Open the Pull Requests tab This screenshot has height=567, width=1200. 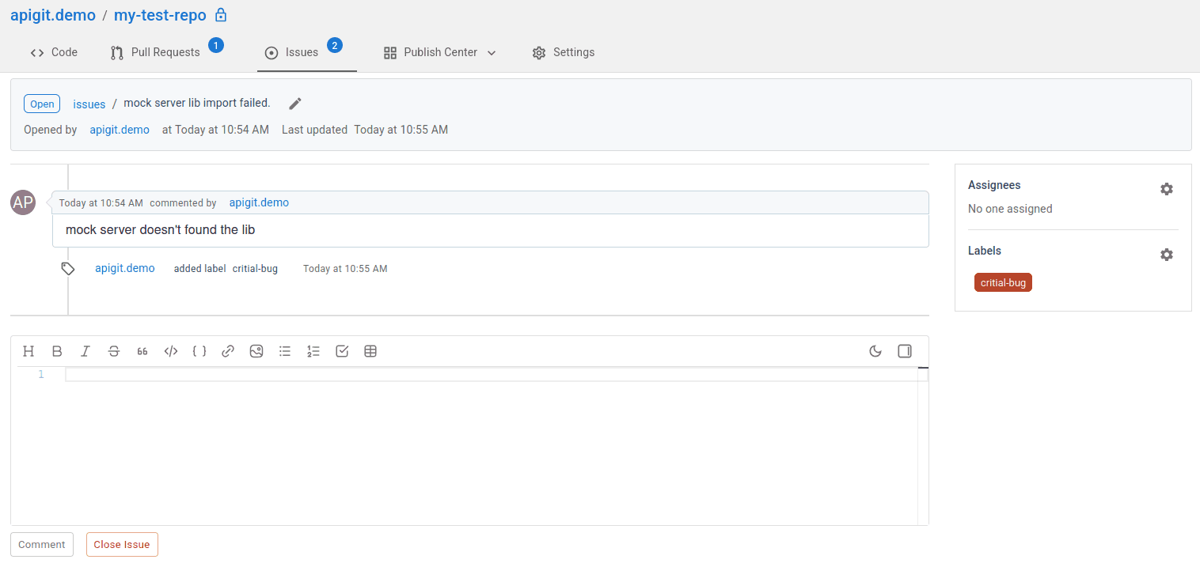tap(155, 52)
